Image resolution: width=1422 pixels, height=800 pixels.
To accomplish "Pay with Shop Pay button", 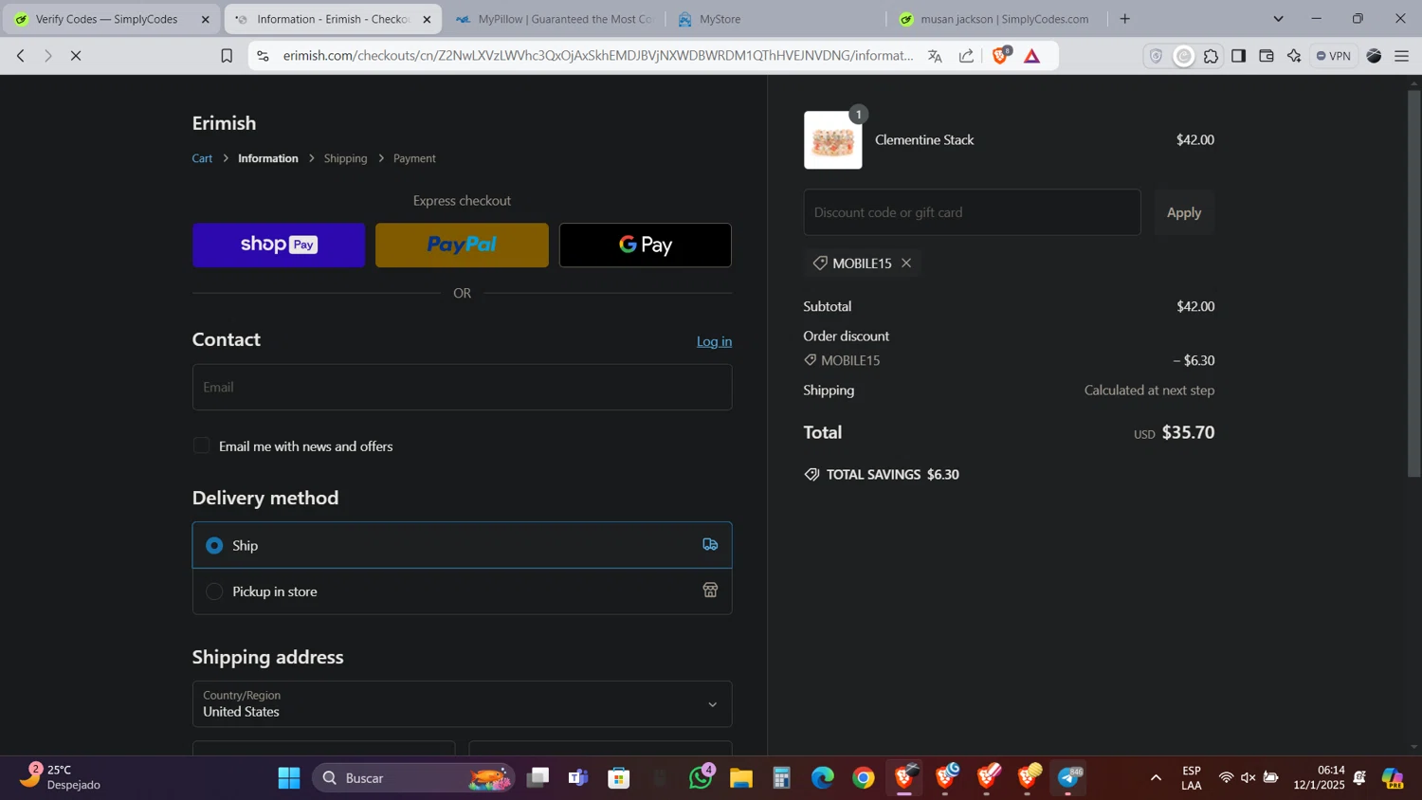I will (279, 245).
